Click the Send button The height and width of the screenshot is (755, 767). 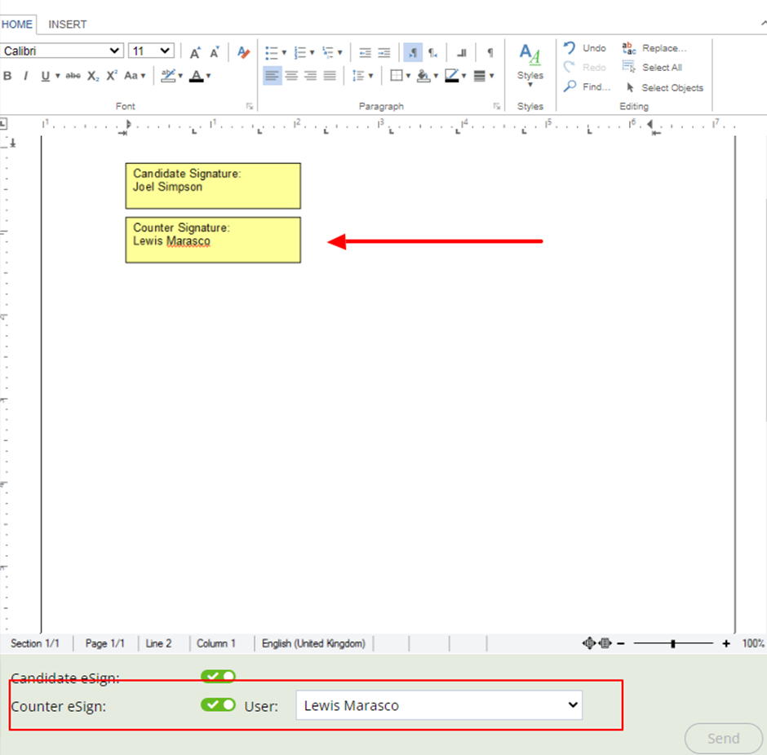coord(723,738)
